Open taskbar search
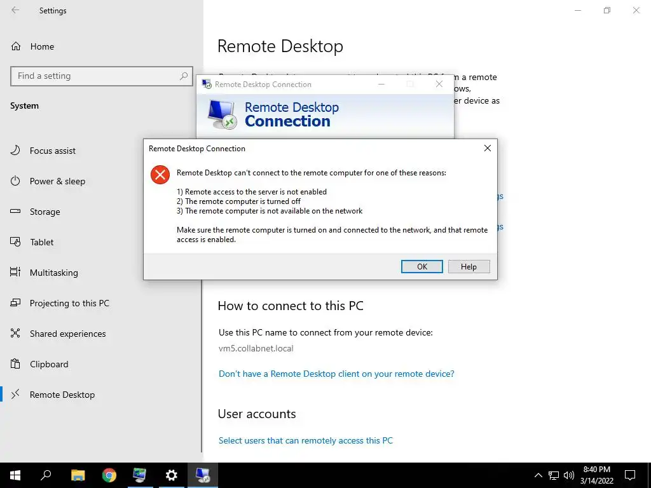 tap(46, 475)
